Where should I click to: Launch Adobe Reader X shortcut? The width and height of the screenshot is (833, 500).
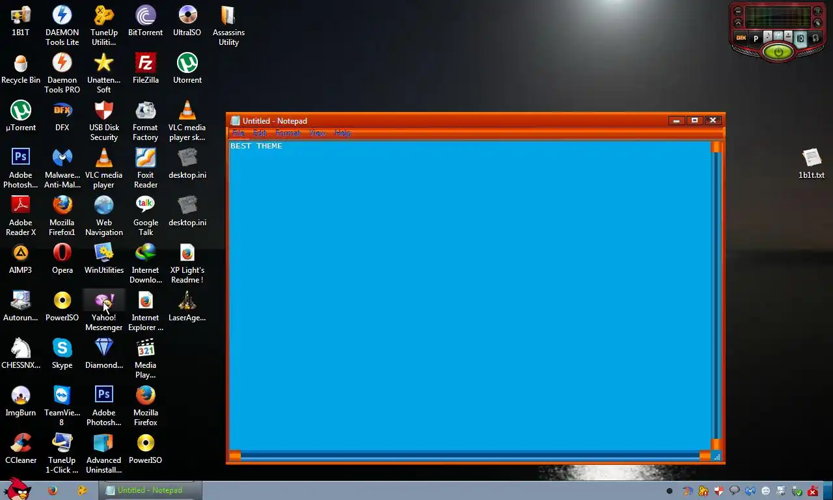(21, 215)
